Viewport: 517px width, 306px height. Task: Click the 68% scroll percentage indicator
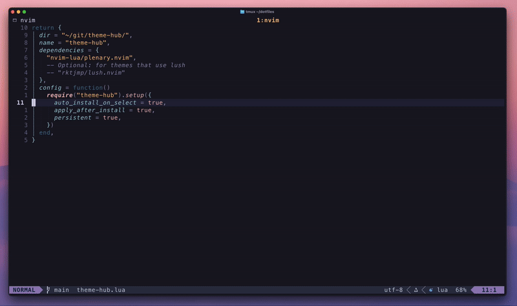[461, 290]
